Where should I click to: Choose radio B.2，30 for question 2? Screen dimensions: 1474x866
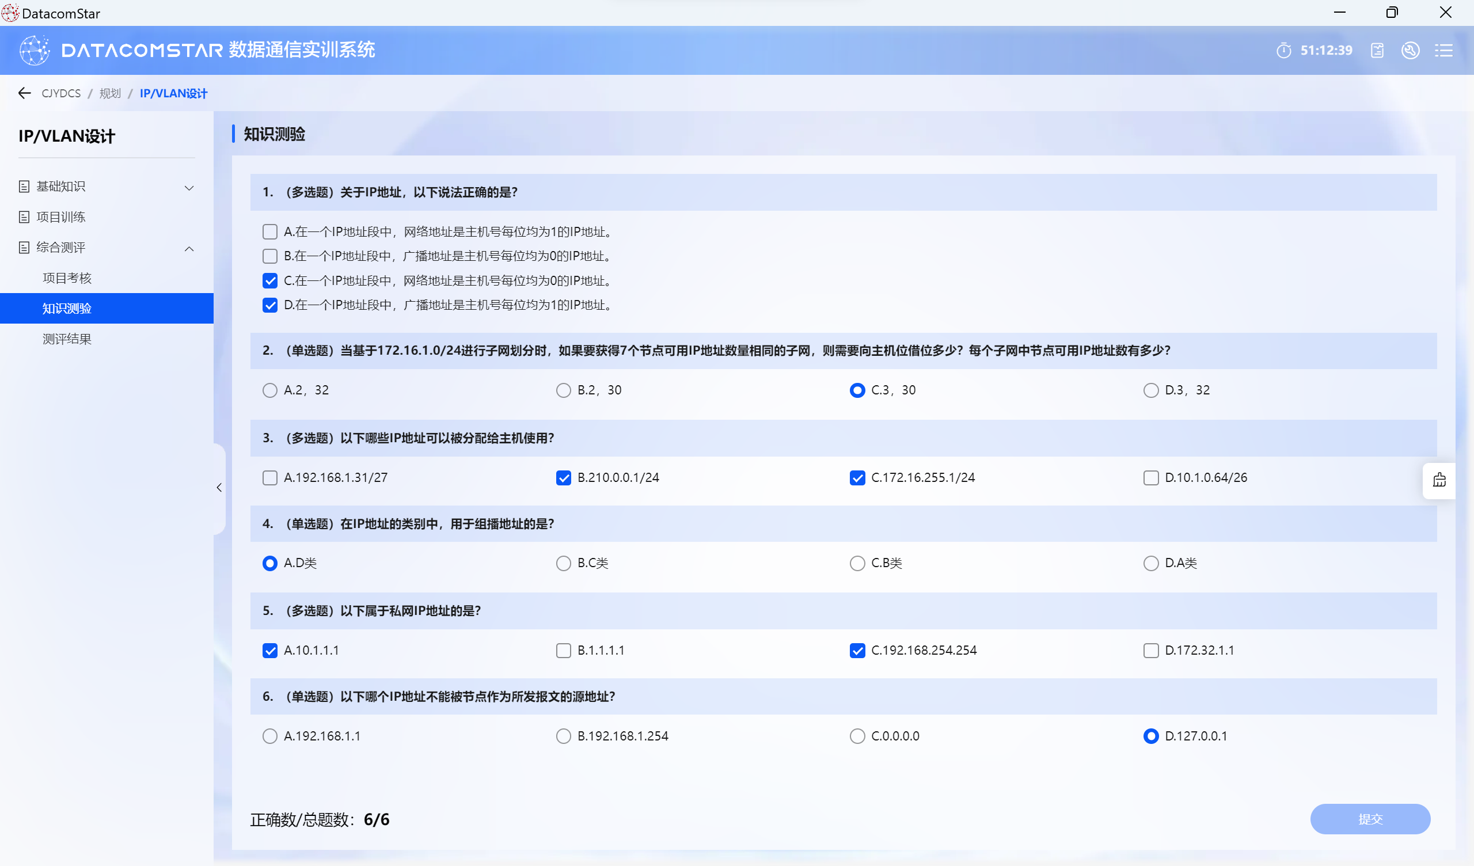[x=563, y=390]
